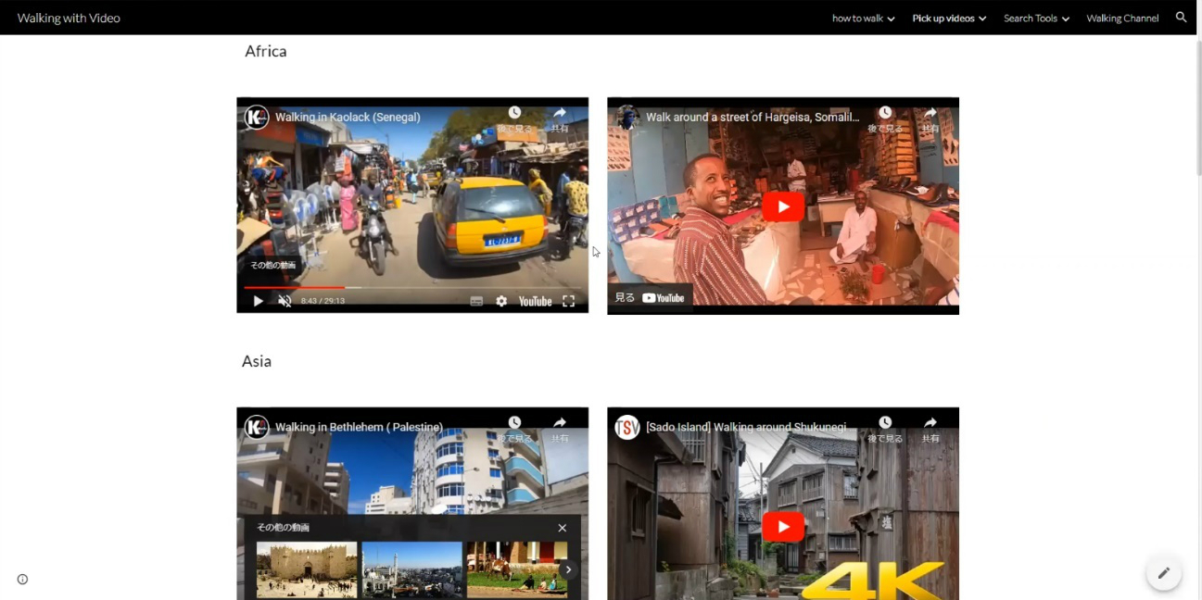Click the edit pencil floating button
Viewport: 1202px width, 600px height.
tap(1163, 572)
